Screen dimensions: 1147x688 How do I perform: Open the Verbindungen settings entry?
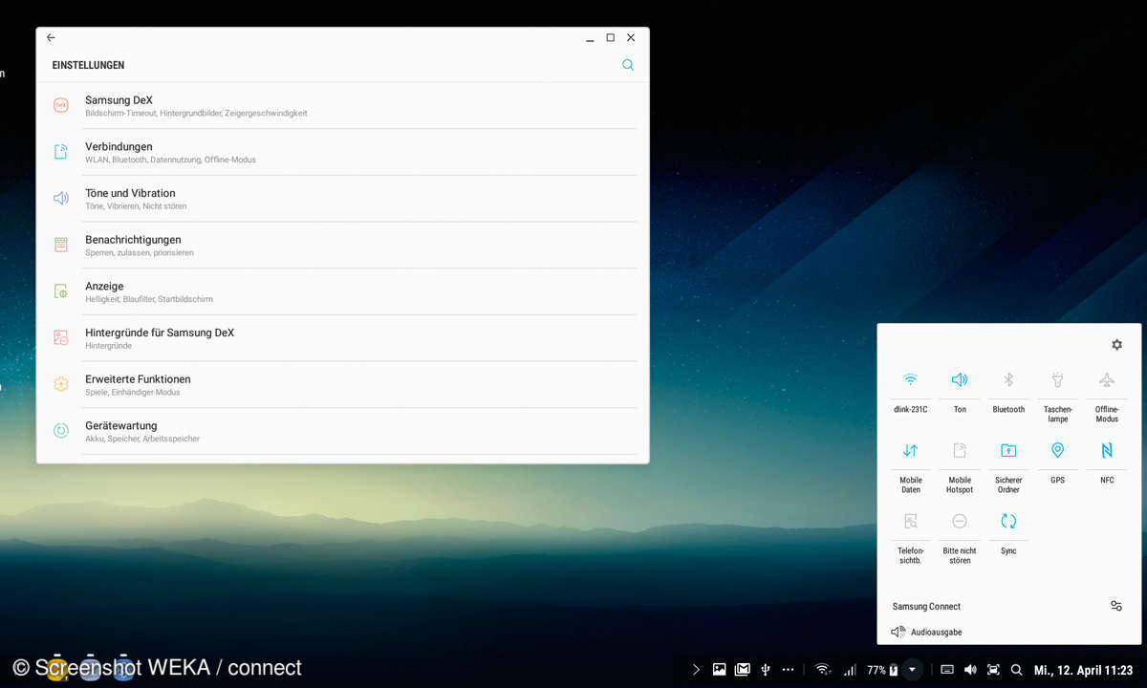click(x=344, y=152)
